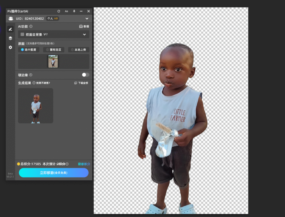Click the 获取积分 get points link

click(x=84, y=164)
